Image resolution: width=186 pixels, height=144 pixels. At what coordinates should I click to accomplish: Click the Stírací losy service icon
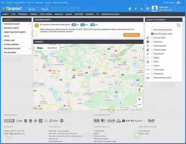[148, 42]
